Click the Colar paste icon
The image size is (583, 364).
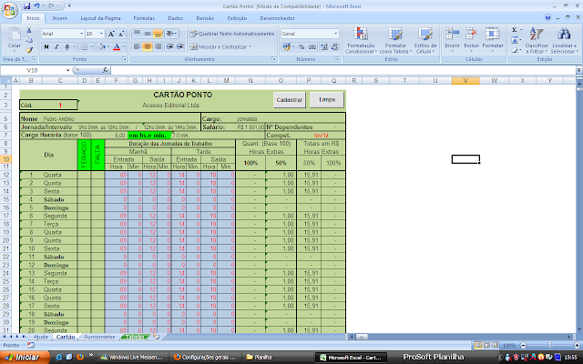(15, 34)
